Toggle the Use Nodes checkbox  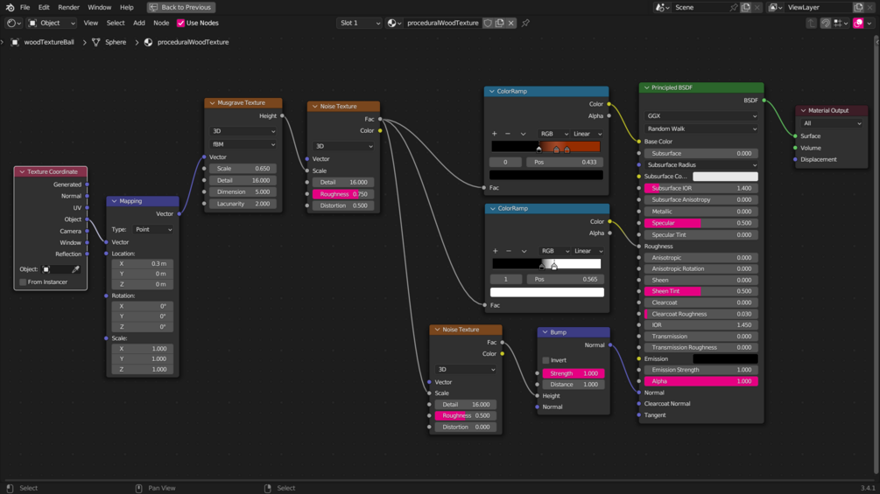[180, 23]
